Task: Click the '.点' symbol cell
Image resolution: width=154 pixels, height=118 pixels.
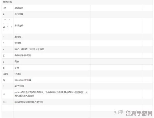Action: tap(8, 8)
